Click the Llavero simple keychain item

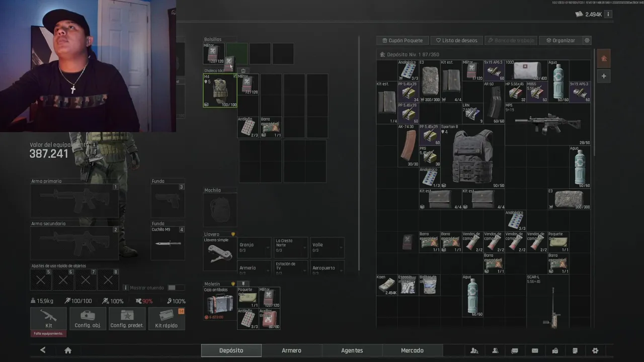tap(219, 254)
